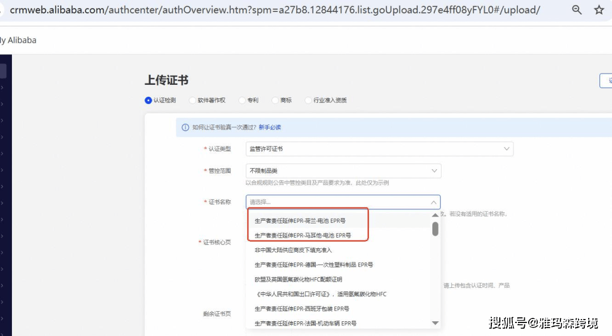Select the EPR-德国-一次性塑料制品 EPR号 option
This screenshot has width=612, height=336.
(x=314, y=265)
